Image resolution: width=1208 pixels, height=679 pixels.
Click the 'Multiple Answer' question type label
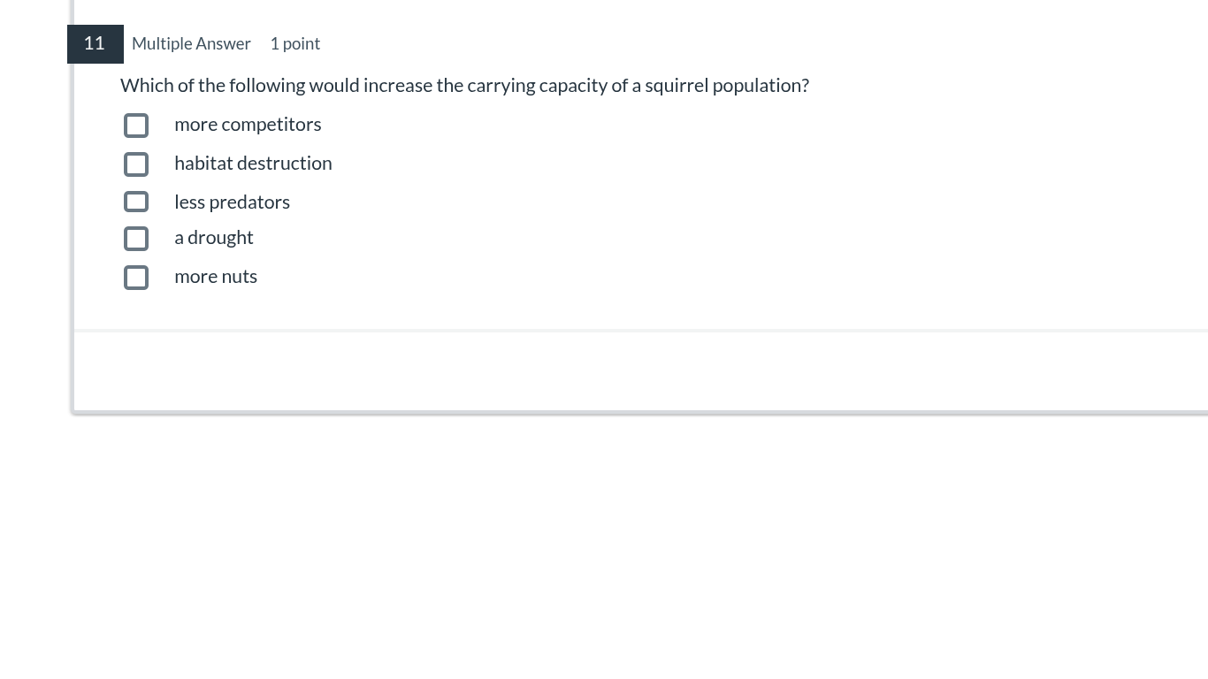pos(191,43)
